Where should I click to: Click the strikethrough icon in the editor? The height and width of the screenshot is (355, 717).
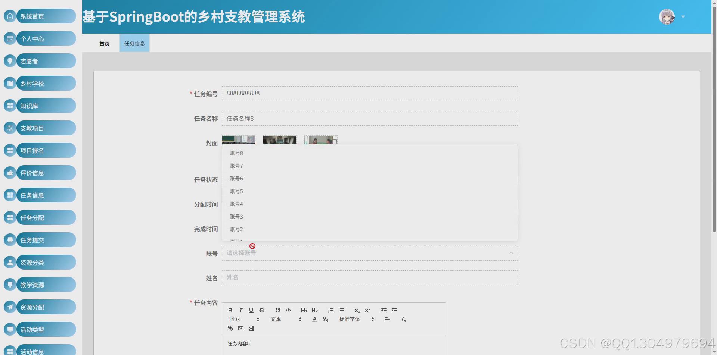(262, 310)
